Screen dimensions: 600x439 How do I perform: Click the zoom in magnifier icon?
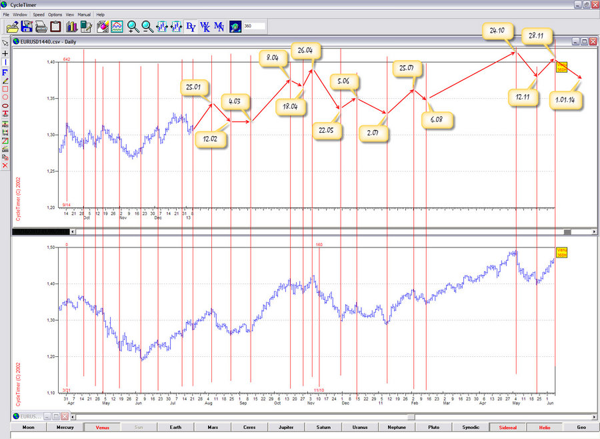pos(133,27)
